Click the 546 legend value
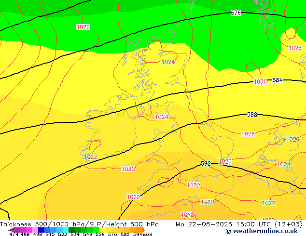This screenshot has height=236, width=306. (x=88, y=234)
